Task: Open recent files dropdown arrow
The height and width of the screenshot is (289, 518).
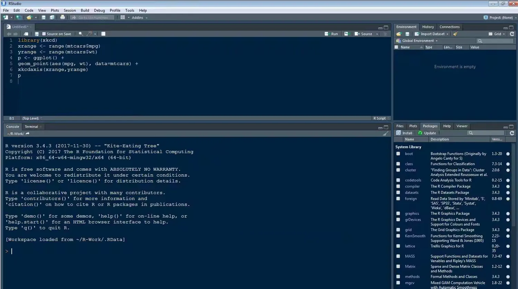Action: coord(36,18)
